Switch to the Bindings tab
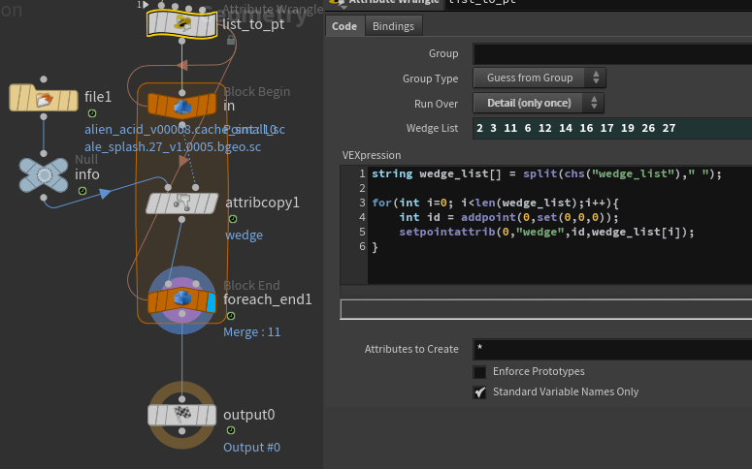 (393, 26)
